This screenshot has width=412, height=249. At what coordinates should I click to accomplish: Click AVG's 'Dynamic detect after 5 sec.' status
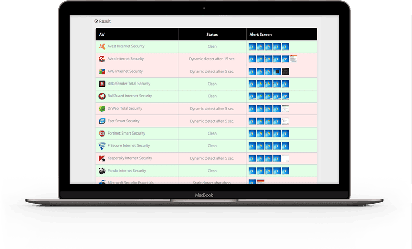[x=212, y=71]
